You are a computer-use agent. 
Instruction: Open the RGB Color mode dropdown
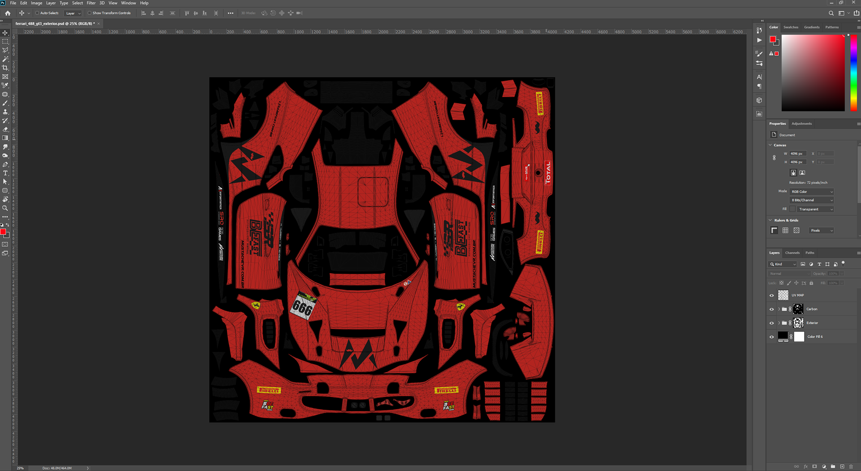(812, 192)
